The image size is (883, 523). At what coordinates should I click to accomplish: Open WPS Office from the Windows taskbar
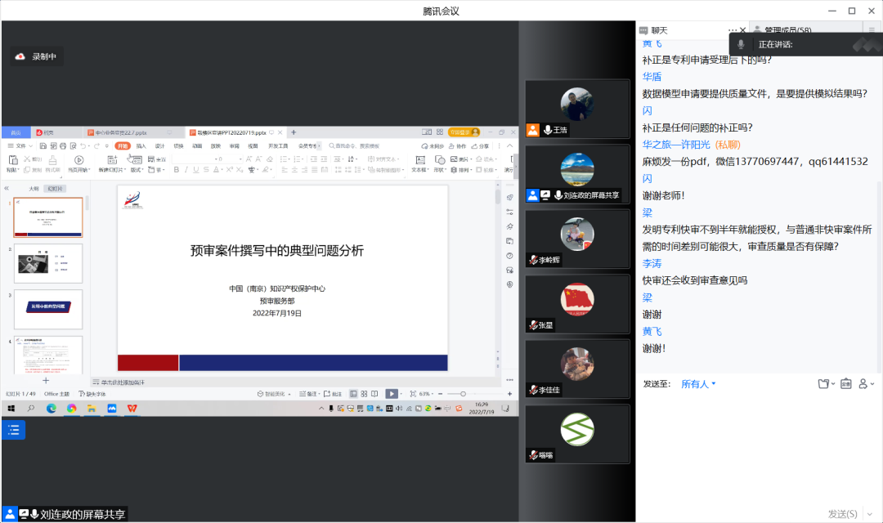pos(132,408)
